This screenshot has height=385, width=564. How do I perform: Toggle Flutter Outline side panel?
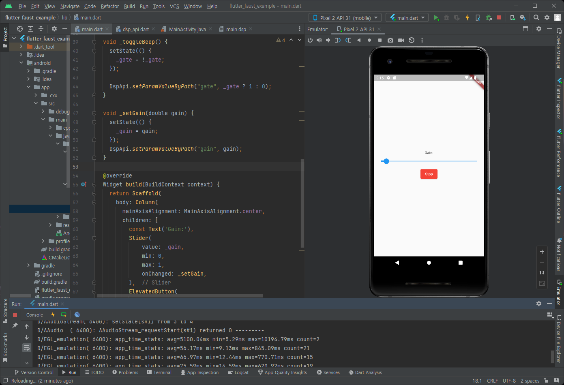(559, 205)
